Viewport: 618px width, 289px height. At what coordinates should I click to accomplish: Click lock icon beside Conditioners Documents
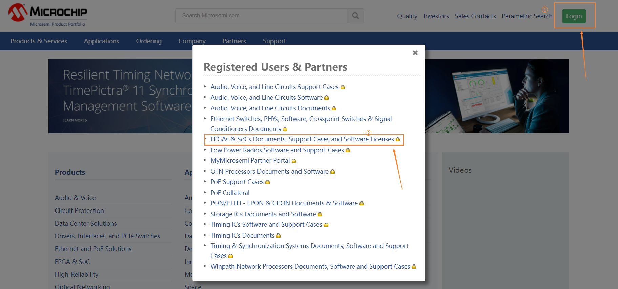[x=285, y=129]
